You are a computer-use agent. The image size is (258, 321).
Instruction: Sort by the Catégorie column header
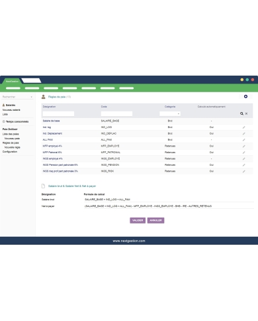click(x=170, y=107)
